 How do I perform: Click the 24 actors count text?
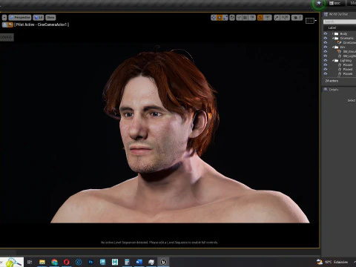coord(332,81)
